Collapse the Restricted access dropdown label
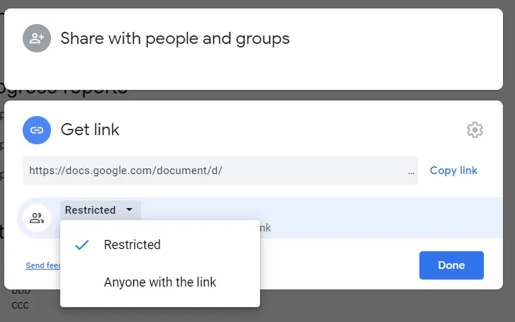Viewport: 515px width, 322px height. coord(91,210)
